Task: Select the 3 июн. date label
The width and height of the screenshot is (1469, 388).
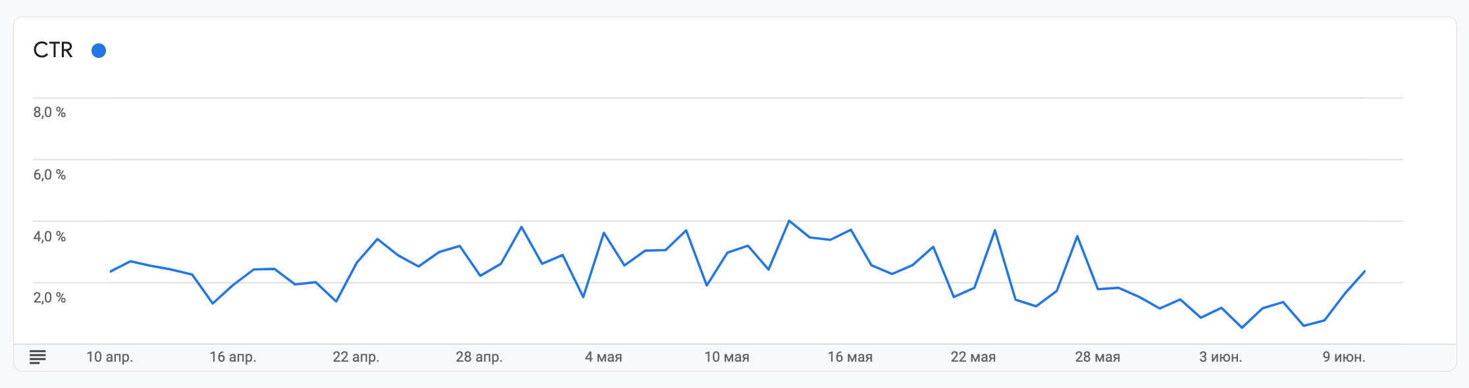Action: [x=1220, y=357]
